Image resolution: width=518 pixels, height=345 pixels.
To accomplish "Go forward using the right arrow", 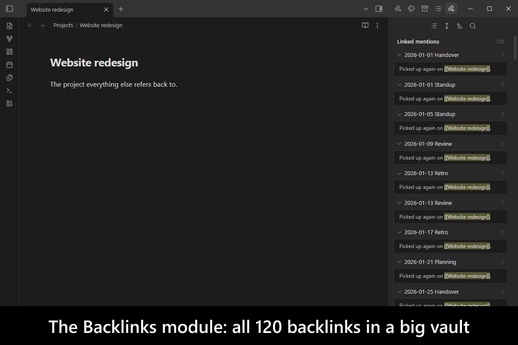I will [x=42, y=25].
